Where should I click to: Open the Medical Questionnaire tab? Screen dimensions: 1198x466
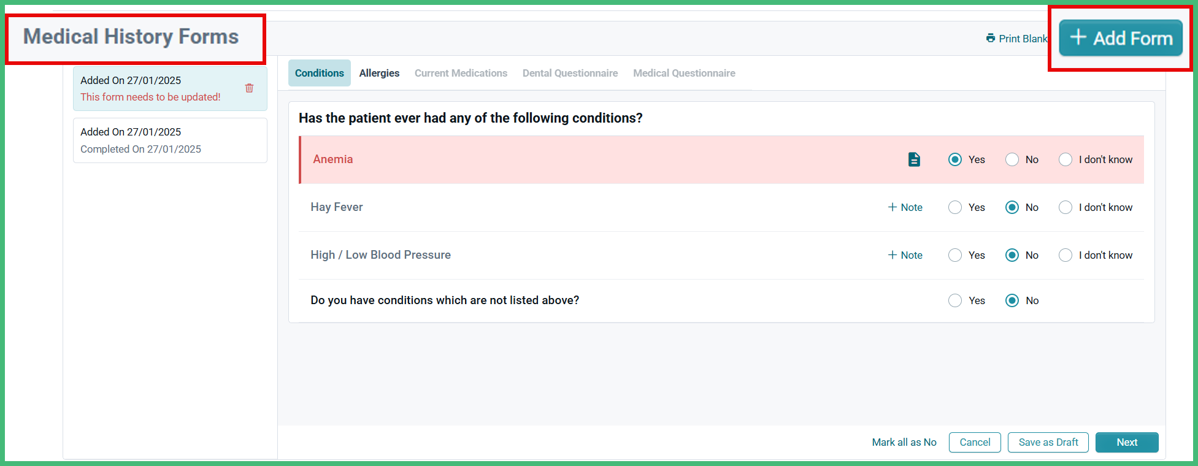(x=684, y=73)
